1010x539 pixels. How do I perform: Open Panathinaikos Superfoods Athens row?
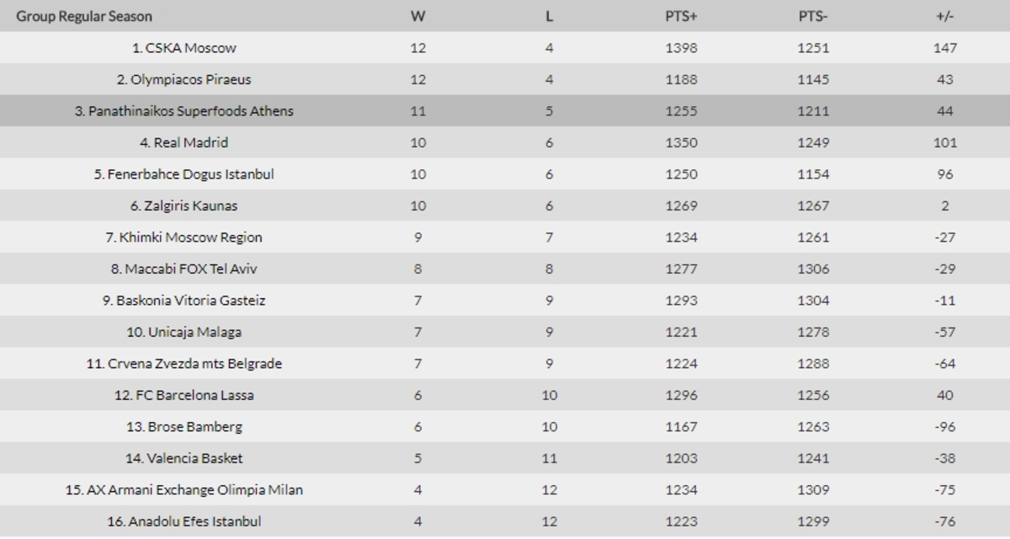tap(505, 111)
